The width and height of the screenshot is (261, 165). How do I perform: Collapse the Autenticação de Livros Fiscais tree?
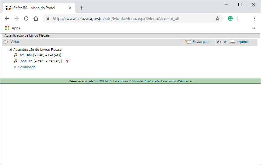pyautogui.click(x=10, y=49)
